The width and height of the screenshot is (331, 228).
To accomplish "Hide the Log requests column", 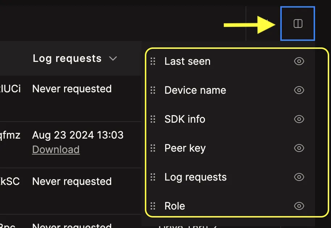I will pos(299,177).
